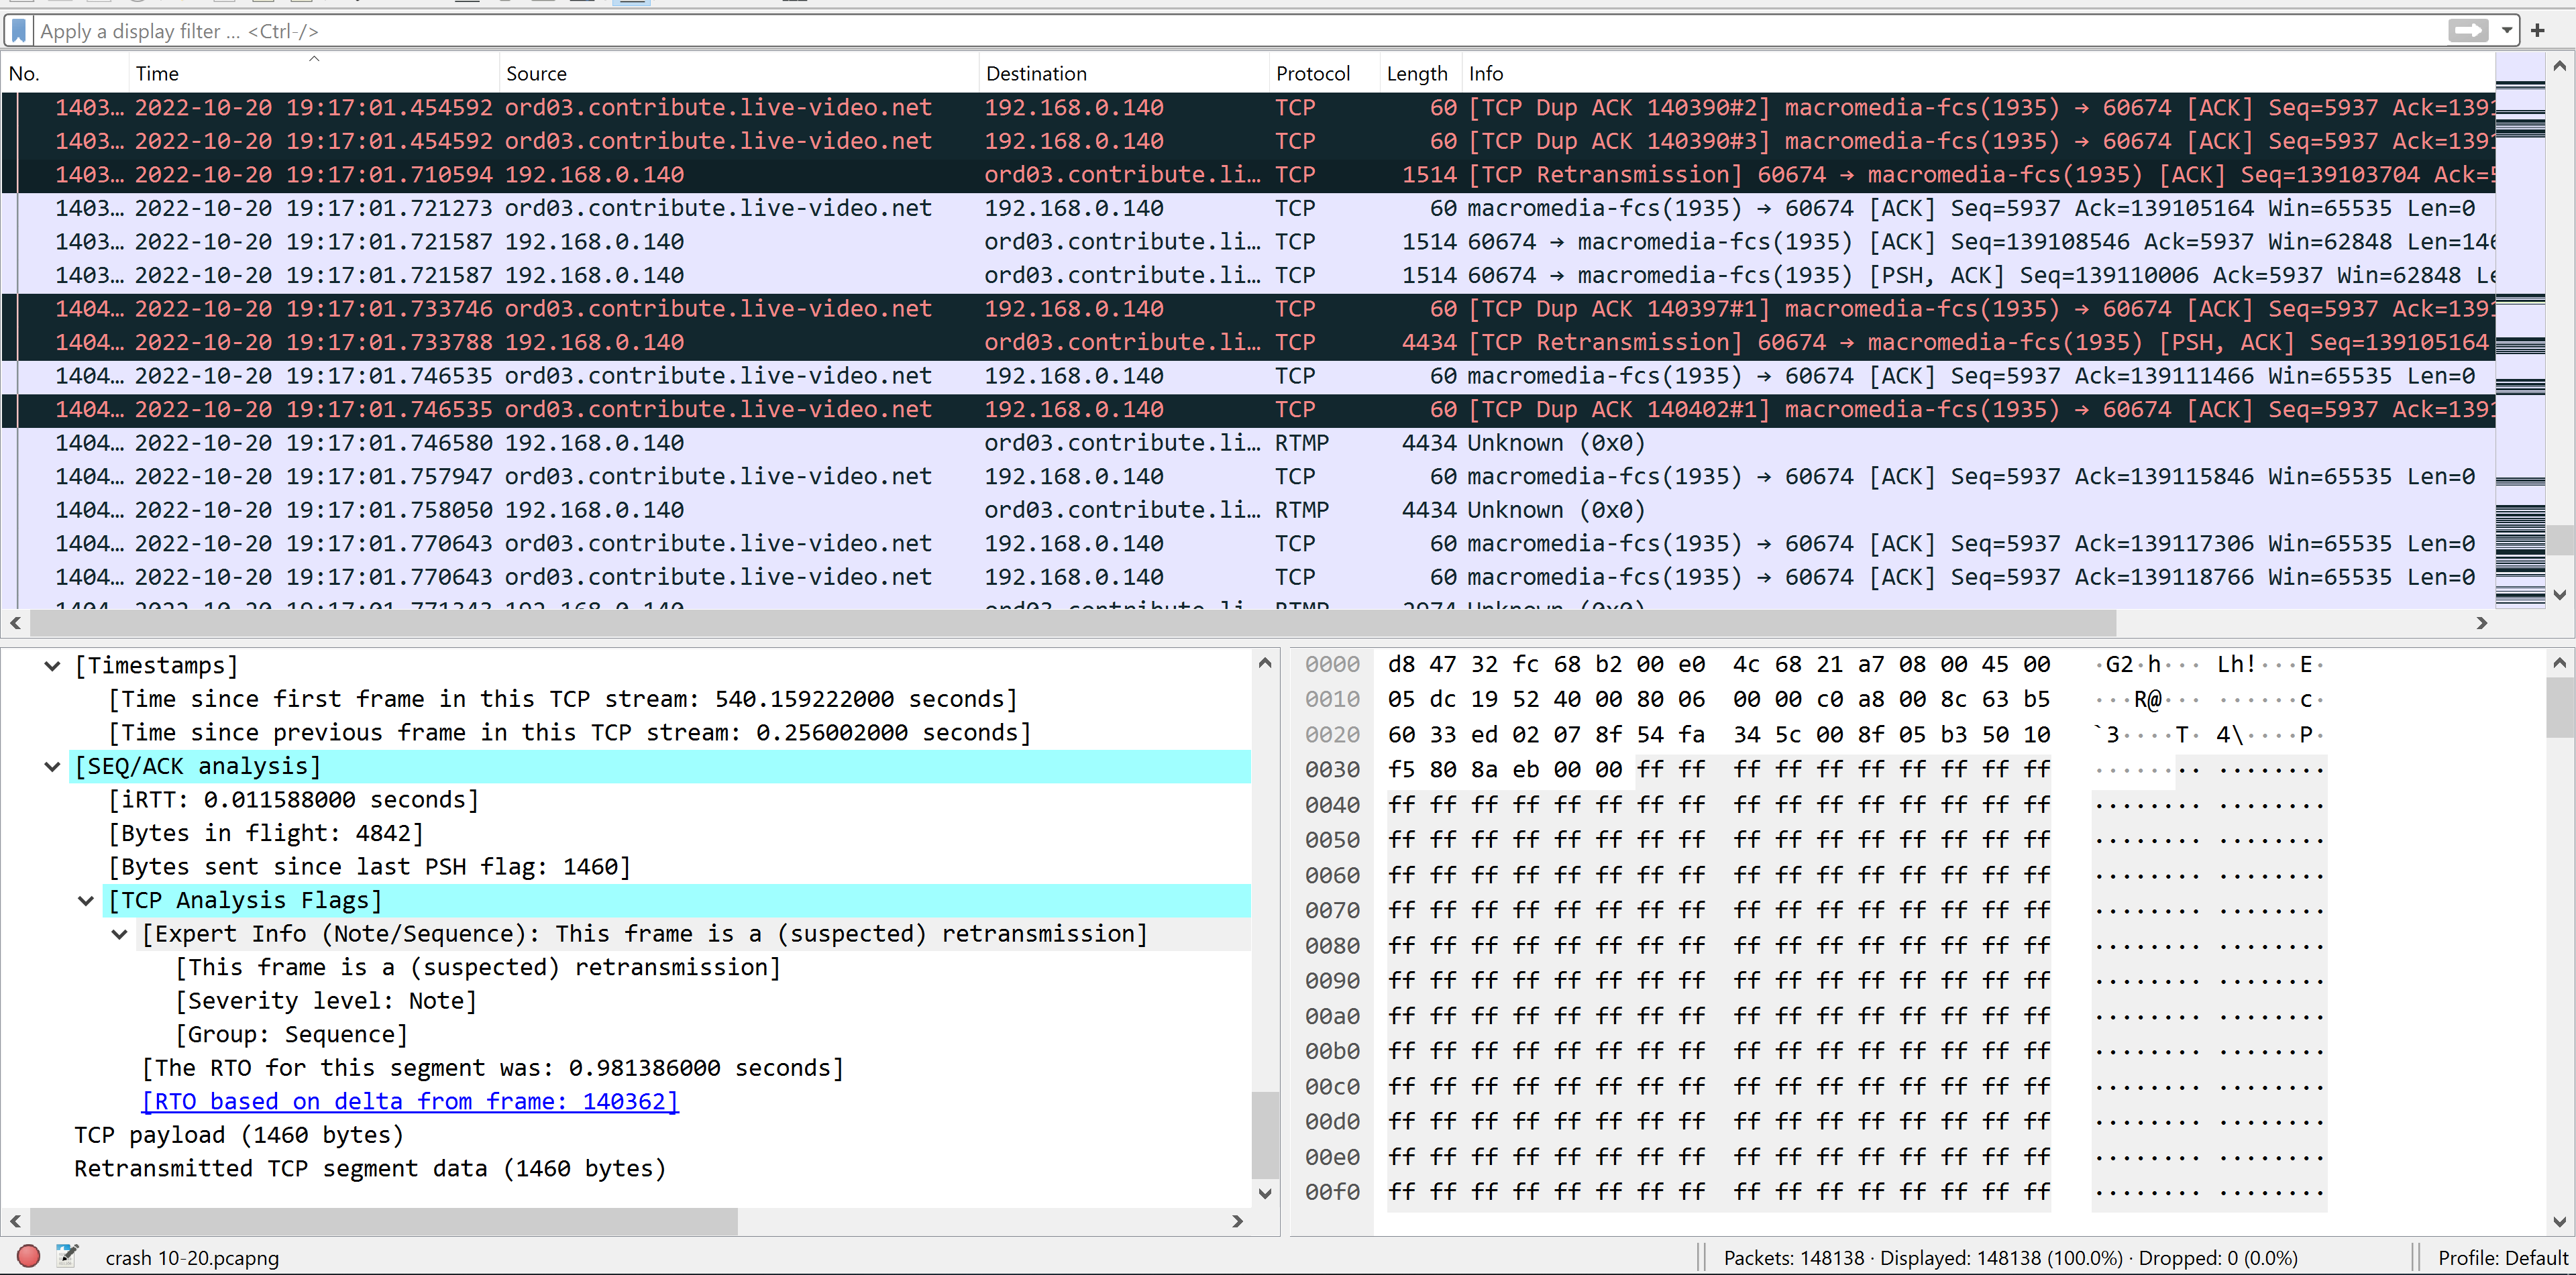Sort packets by the Destination column
2576x1275 pixels.
point(1124,73)
